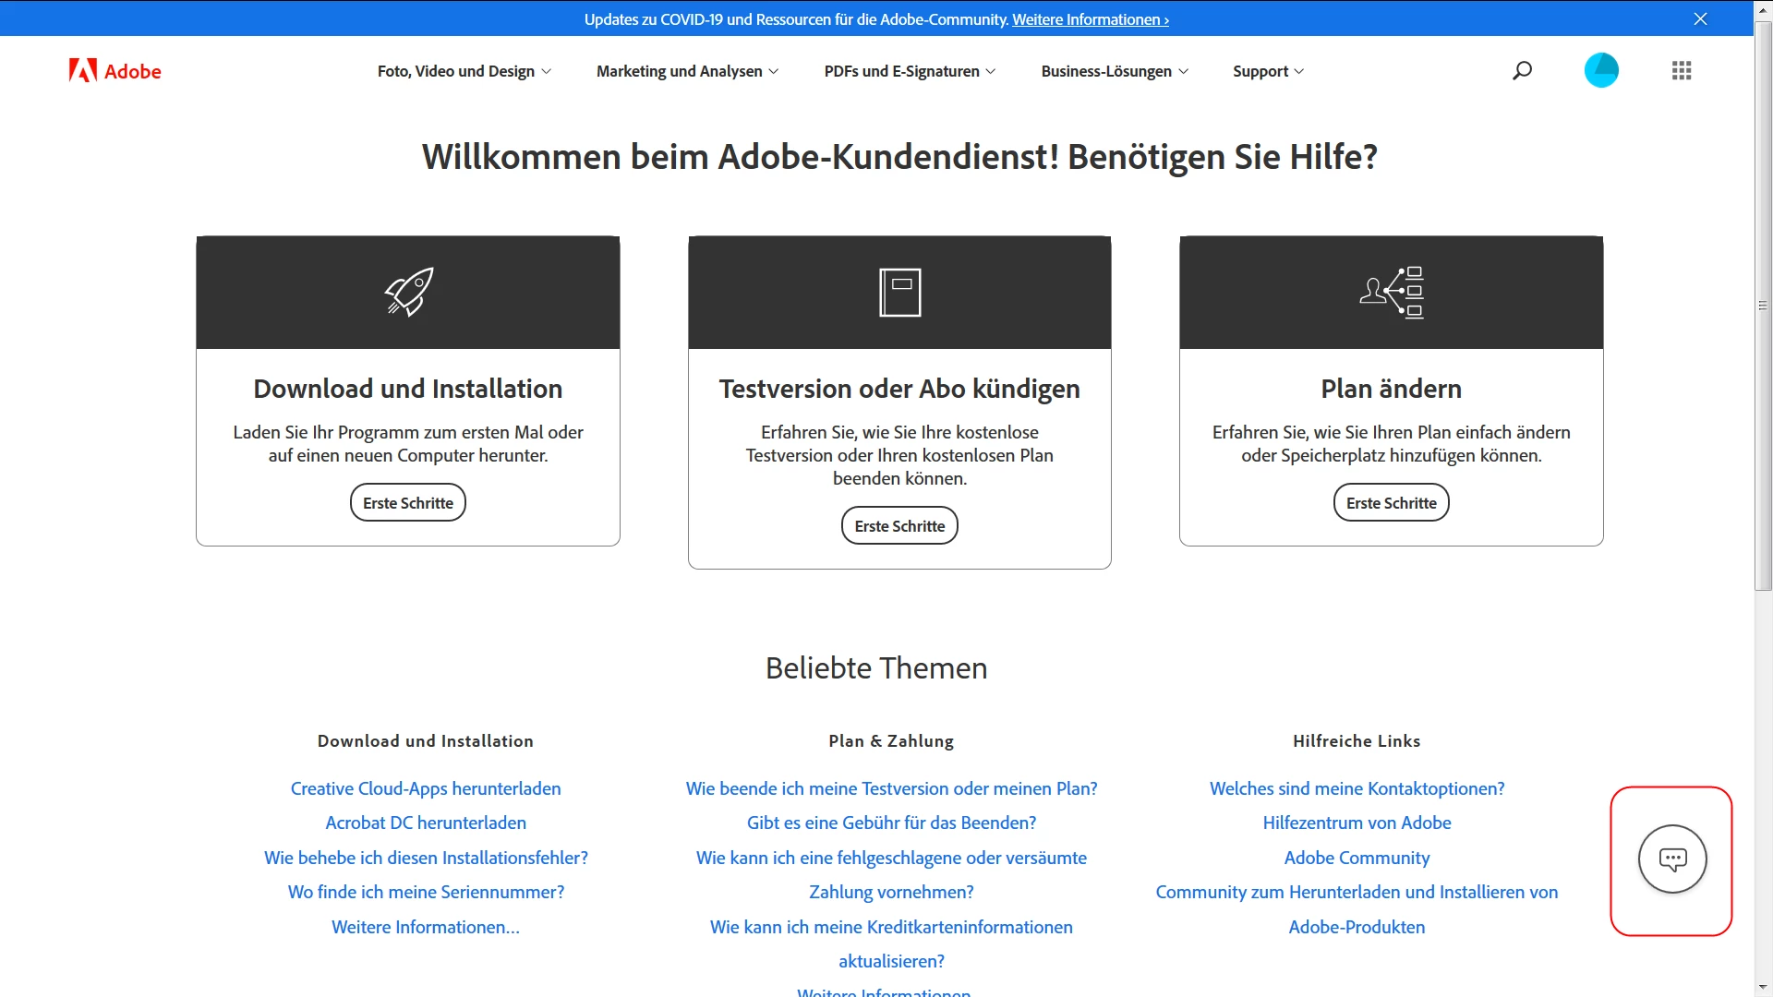The width and height of the screenshot is (1773, 997).
Task: Open the Support menu
Action: 1268,71
